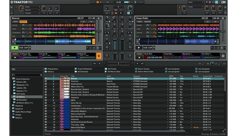Mute the BASS stem on Deck A
The image size is (237, 136).
click(23, 29)
